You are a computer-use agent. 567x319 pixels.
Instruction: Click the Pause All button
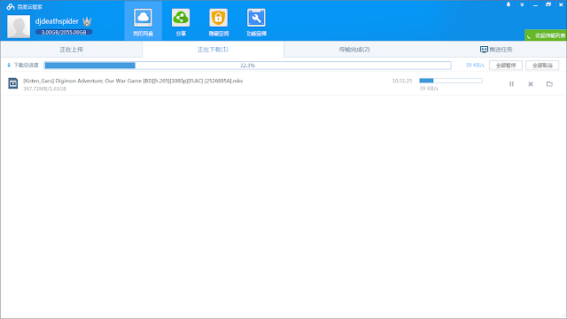506,66
